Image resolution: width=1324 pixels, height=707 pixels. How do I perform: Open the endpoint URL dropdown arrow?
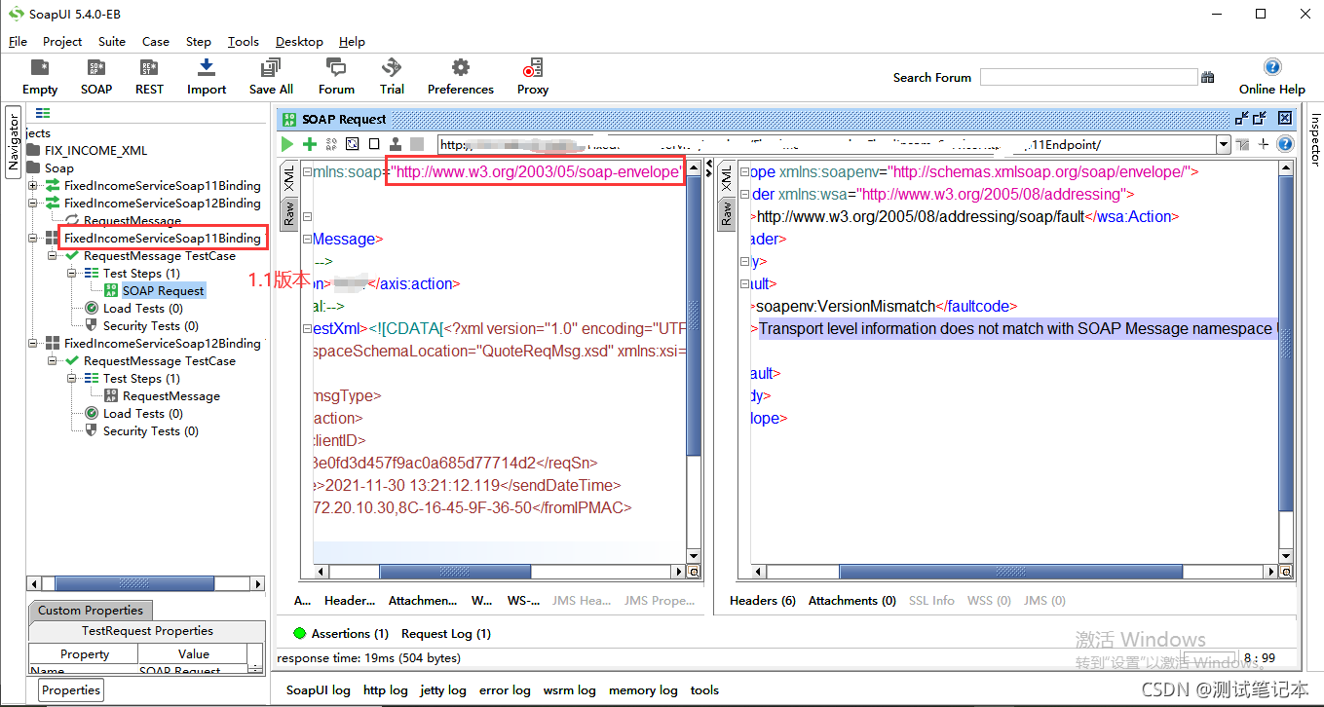(x=1224, y=144)
